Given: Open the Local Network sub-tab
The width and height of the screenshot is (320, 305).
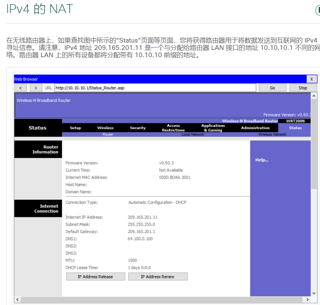Looking at the screenshot, I should pos(193,135).
